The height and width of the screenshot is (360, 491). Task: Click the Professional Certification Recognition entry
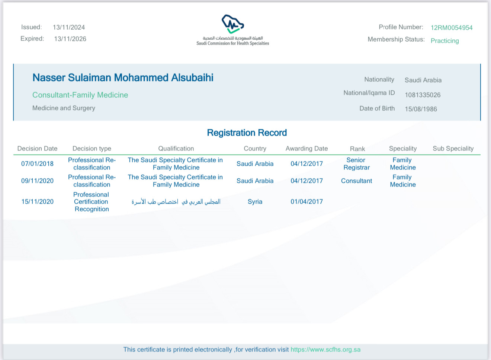coord(92,202)
